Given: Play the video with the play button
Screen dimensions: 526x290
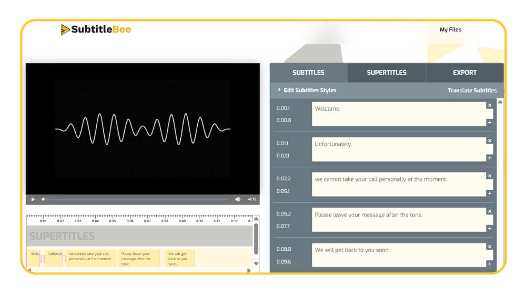Looking at the screenshot, I should (x=33, y=199).
